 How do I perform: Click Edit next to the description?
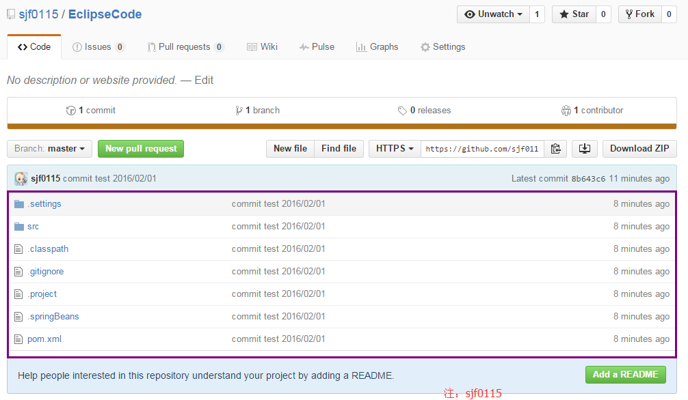204,80
